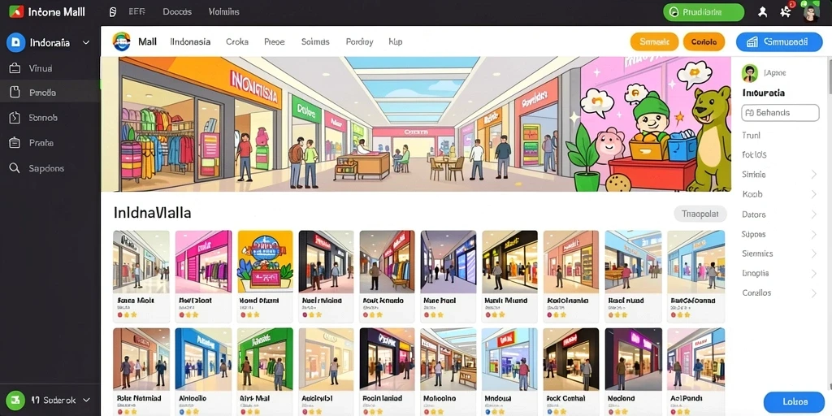Click the round mall logo beside Mall
This screenshot has width=832, height=416.
point(122,41)
